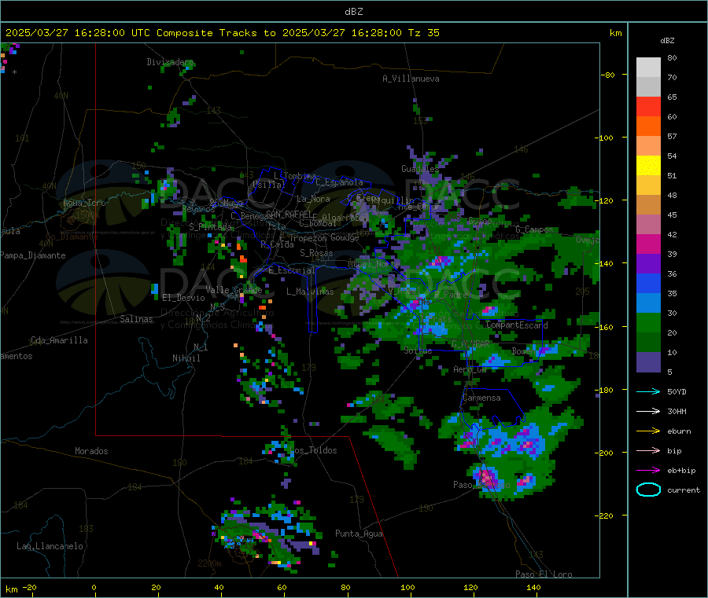This screenshot has width=708, height=598.
Task: Click the Punta_Agua map label
Action: click(x=359, y=534)
